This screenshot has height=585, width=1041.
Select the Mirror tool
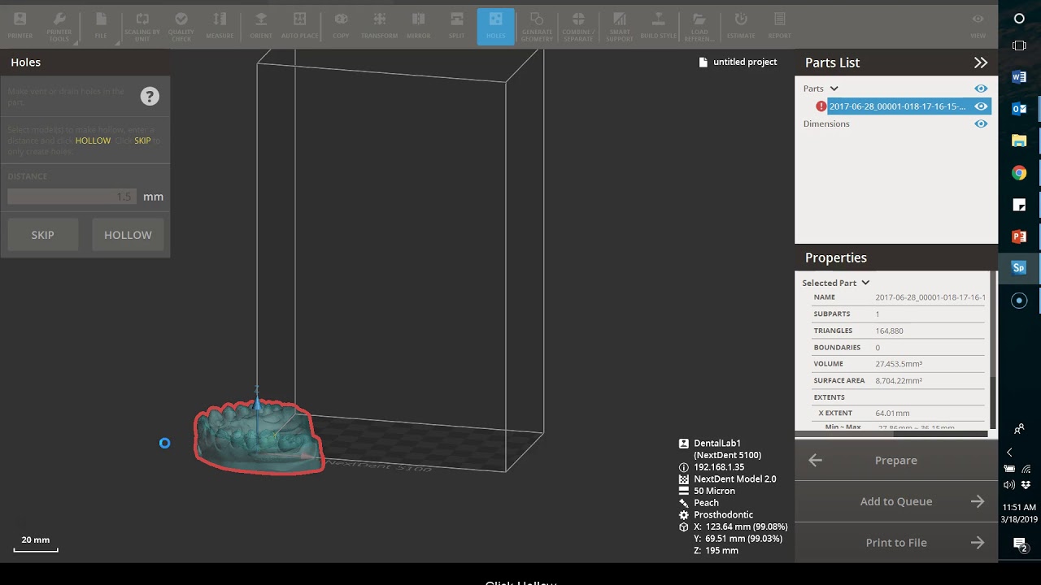pos(418,25)
